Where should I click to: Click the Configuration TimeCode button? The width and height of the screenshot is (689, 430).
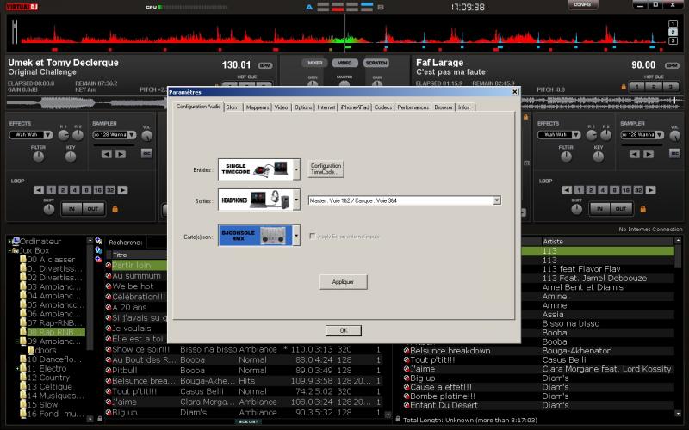(326, 168)
